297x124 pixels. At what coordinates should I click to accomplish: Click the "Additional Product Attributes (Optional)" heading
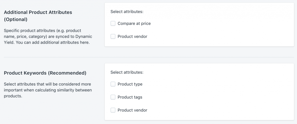coord(38,16)
